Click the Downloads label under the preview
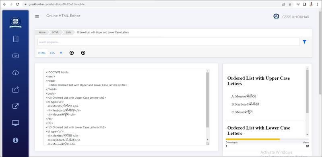The height and width of the screenshot is (157, 322). click(x=232, y=143)
